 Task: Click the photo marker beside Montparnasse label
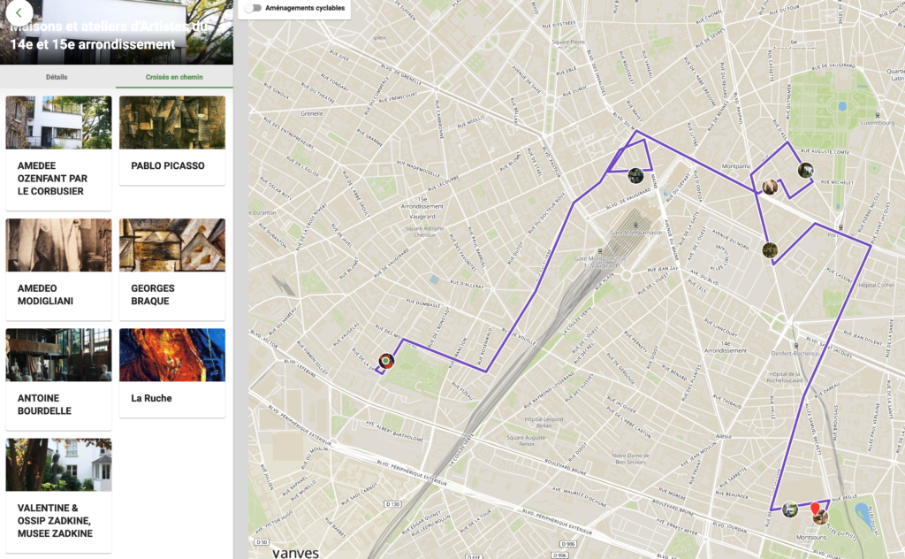770,187
